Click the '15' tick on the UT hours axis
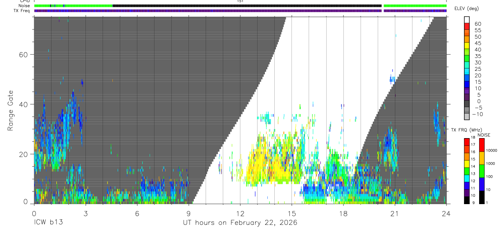Screen dimensions: 502x231 point(292,213)
